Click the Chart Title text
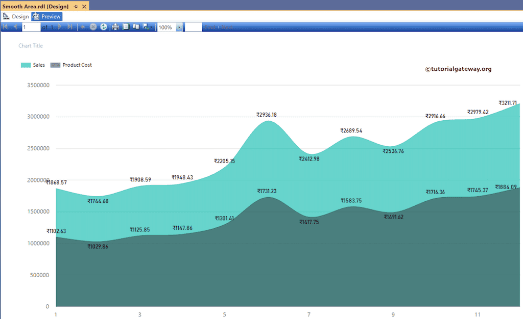Viewport: 523px width, 319px height. click(31, 45)
